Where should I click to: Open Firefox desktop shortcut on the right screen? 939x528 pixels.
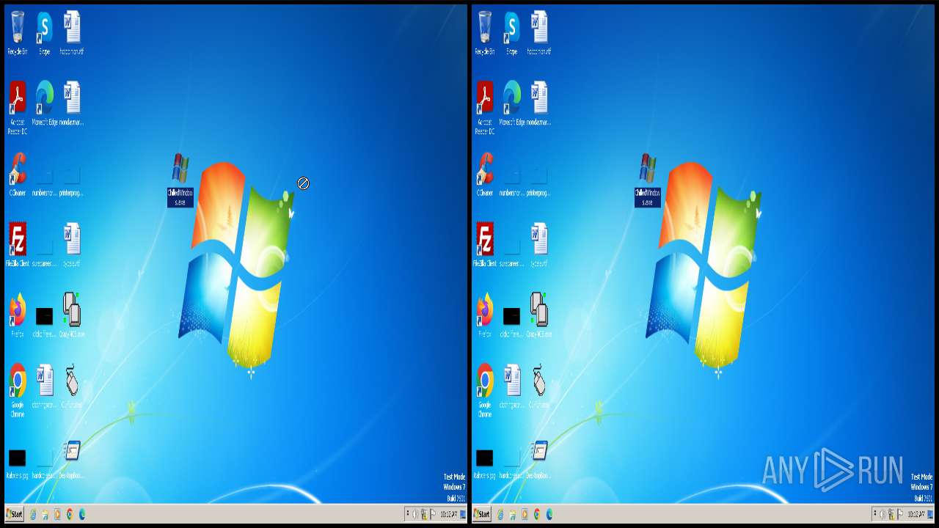pos(485,315)
